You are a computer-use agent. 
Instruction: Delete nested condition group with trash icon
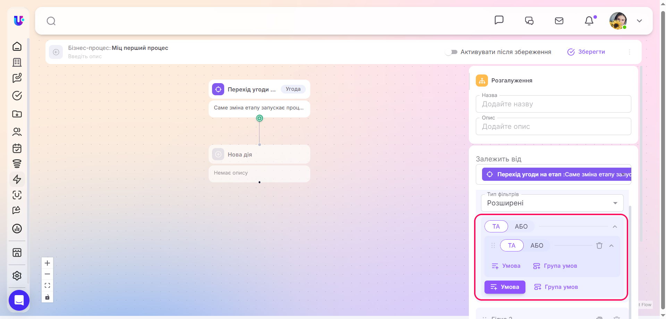[599, 246]
